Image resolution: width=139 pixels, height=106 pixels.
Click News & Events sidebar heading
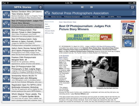49,22
